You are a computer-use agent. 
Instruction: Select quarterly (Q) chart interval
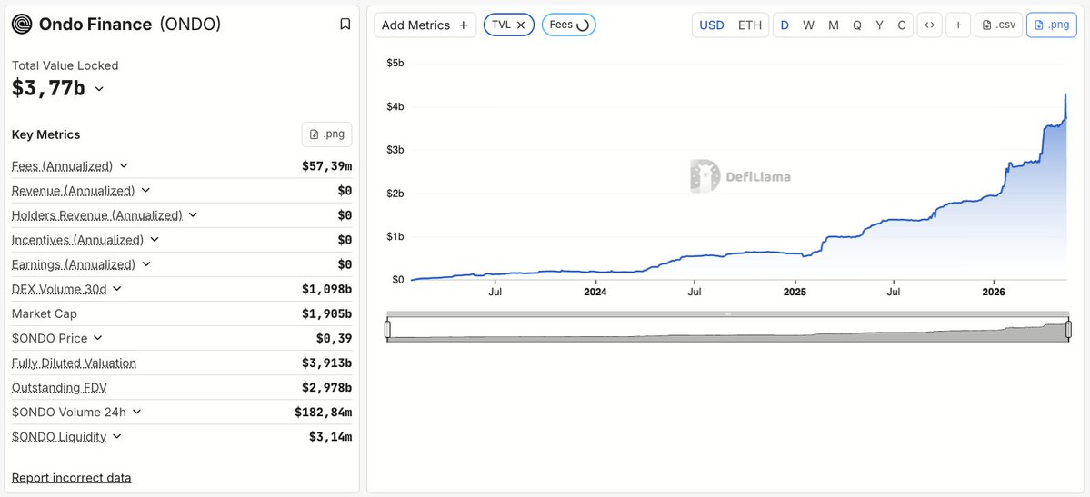tap(857, 25)
